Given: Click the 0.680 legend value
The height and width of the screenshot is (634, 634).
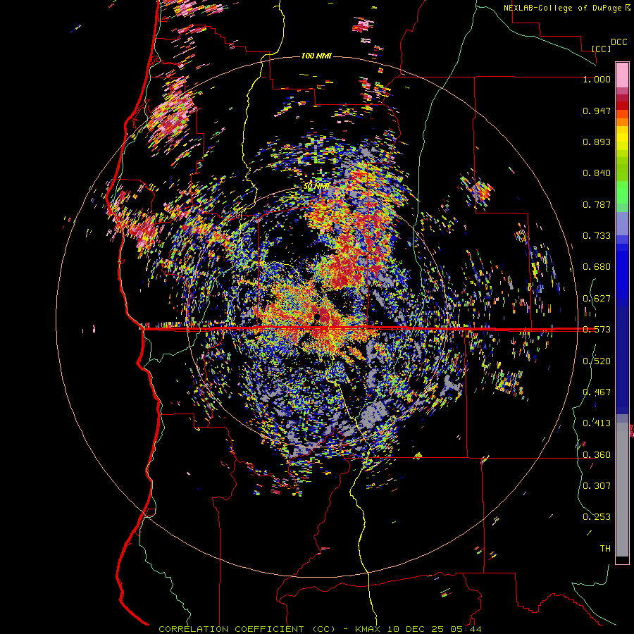Looking at the screenshot, I should (597, 267).
